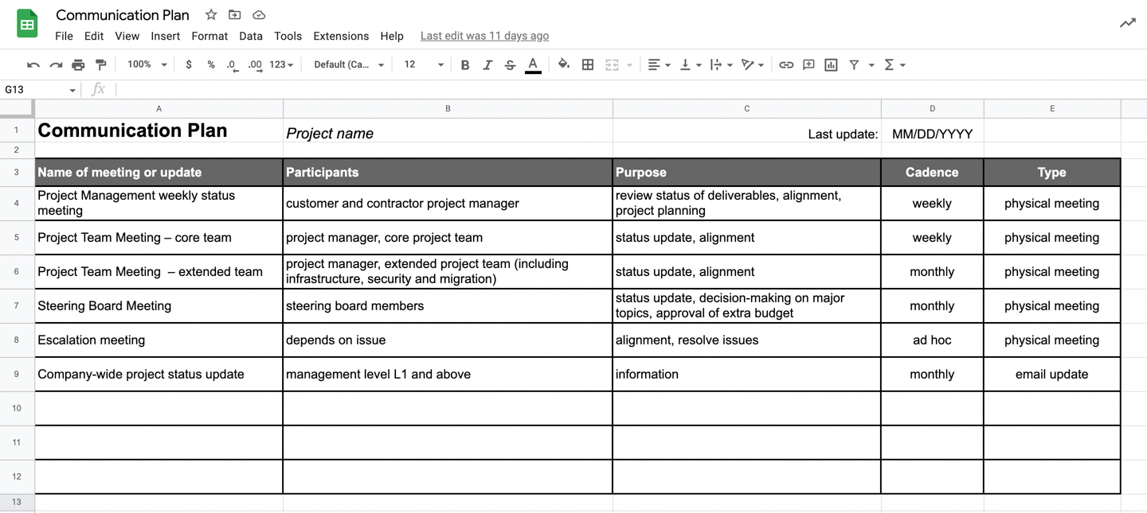
Task: Open the 'Last edit was 11 days ago' link
Action: pyautogui.click(x=484, y=36)
